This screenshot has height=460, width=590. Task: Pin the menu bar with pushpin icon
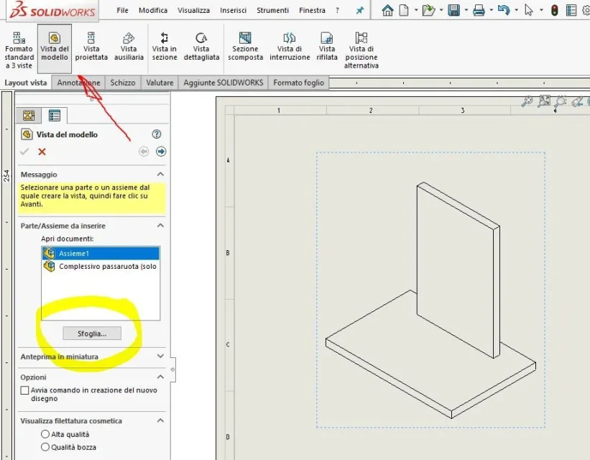click(x=360, y=11)
